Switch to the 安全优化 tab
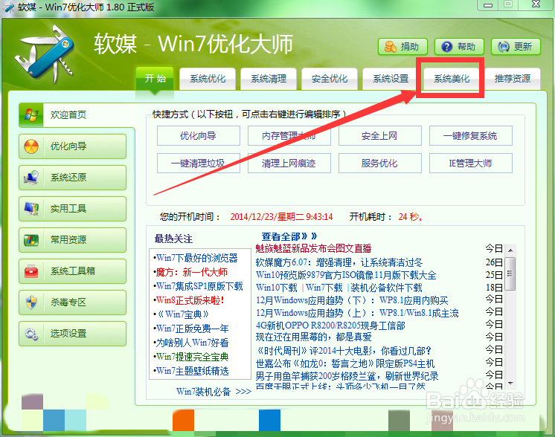 pyautogui.click(x=329, y=79)
